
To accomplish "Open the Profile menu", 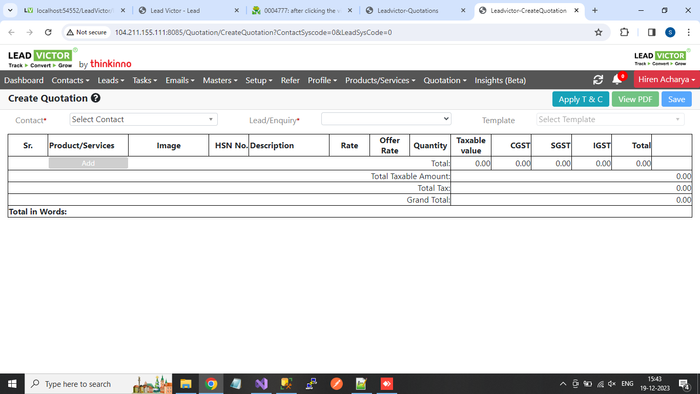I will tap(322, 80).
